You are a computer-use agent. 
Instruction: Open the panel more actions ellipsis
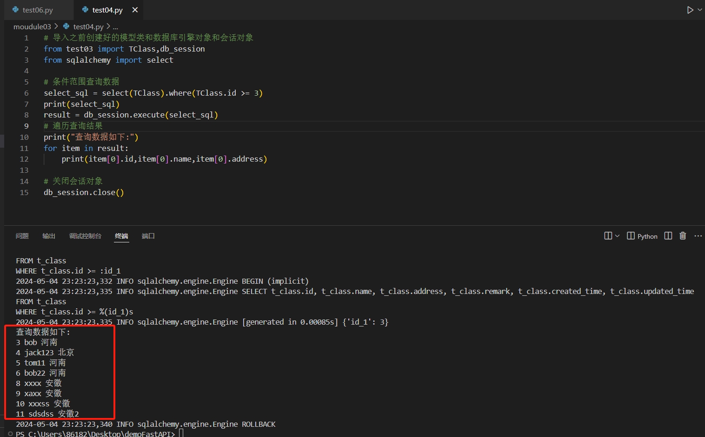[698, 236]
